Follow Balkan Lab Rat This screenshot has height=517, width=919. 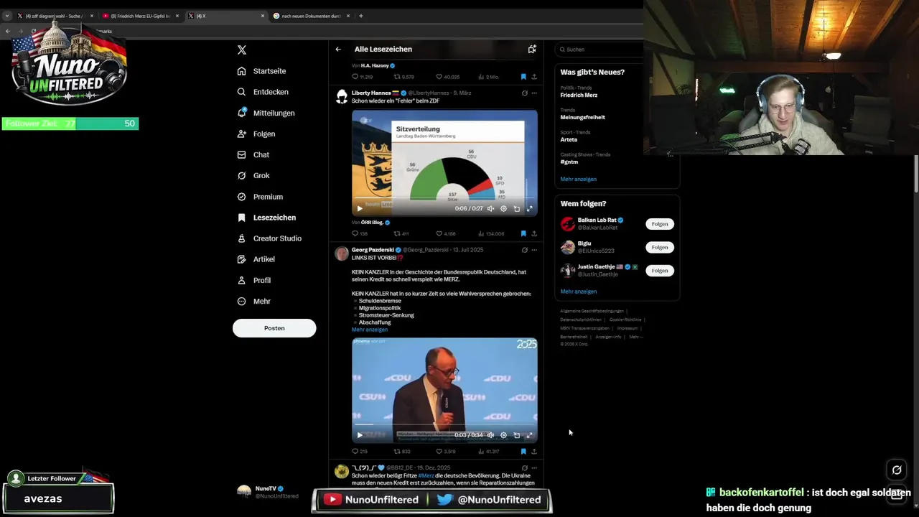tap(660, 224)
